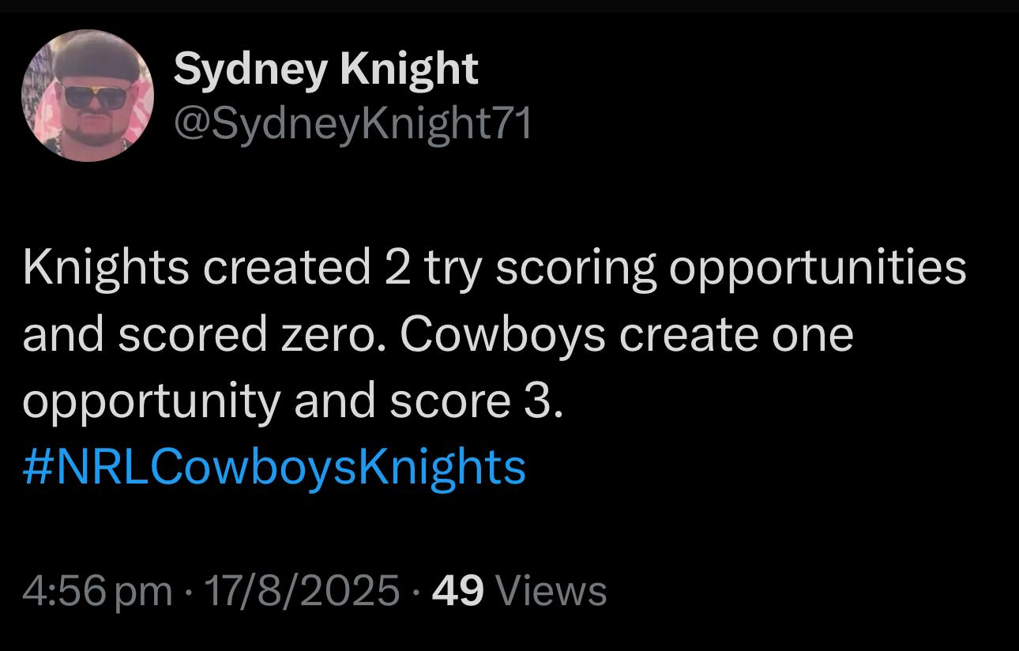
Task: Click the 17/8/2025 post date
Action: [302, 590]
